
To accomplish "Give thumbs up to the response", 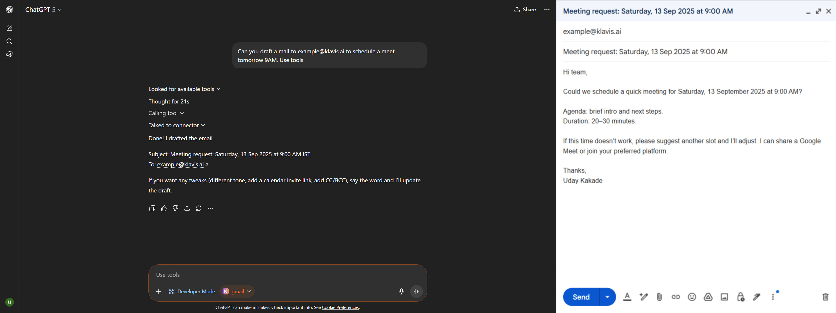I will point(164,208).
